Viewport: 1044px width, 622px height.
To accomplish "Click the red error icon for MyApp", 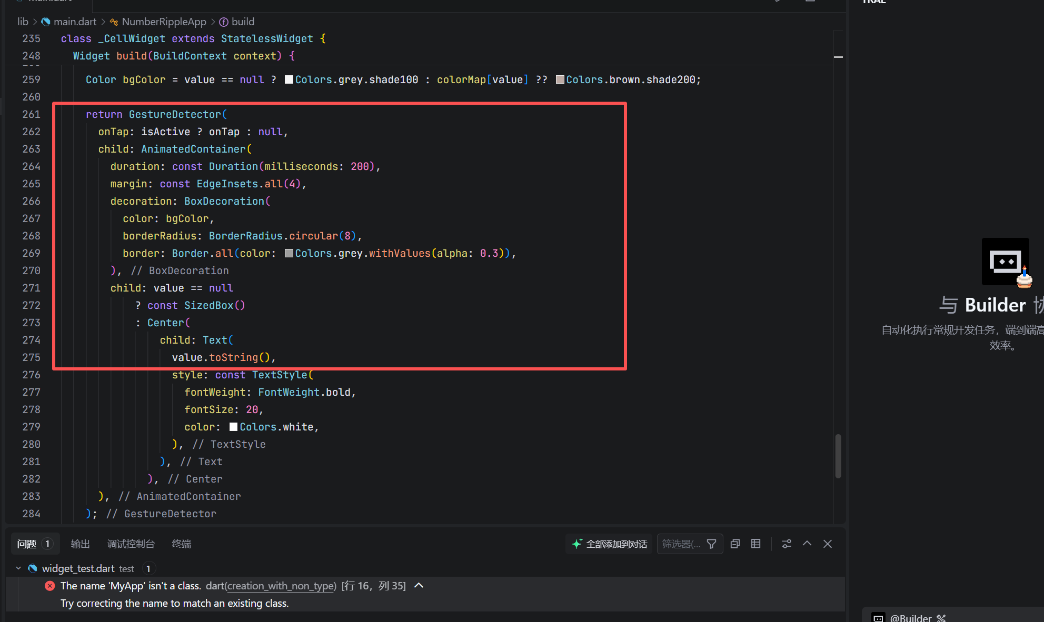I will [x=50, y=586].
